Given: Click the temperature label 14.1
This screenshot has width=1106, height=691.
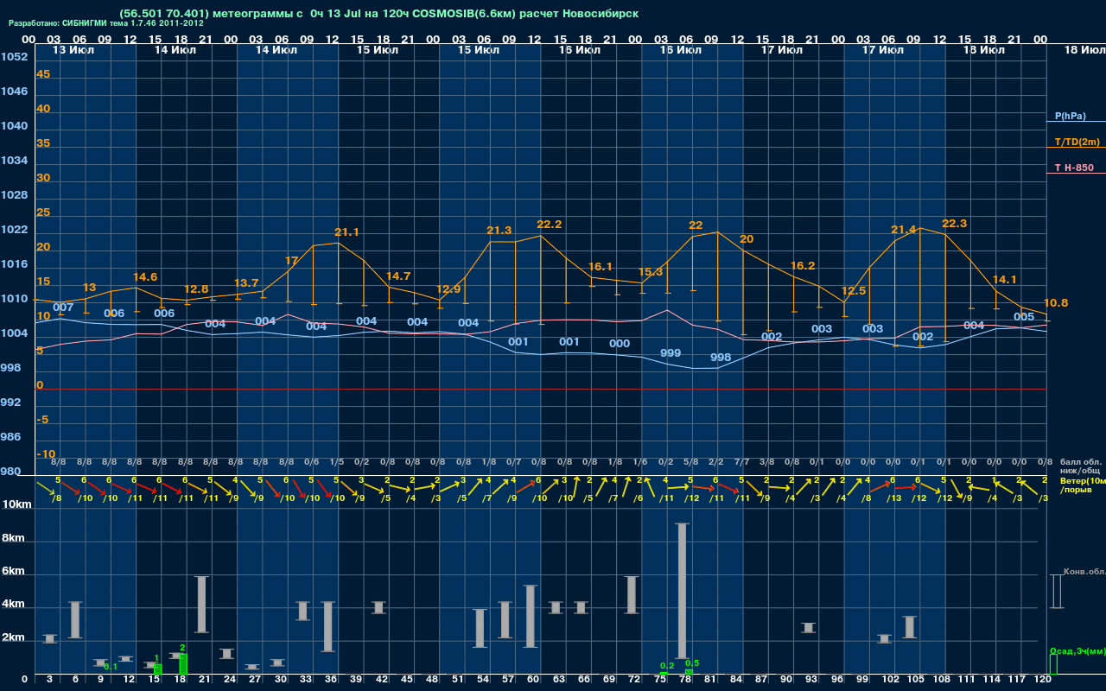Looking at the screenshot, I should pos(1005,280).
